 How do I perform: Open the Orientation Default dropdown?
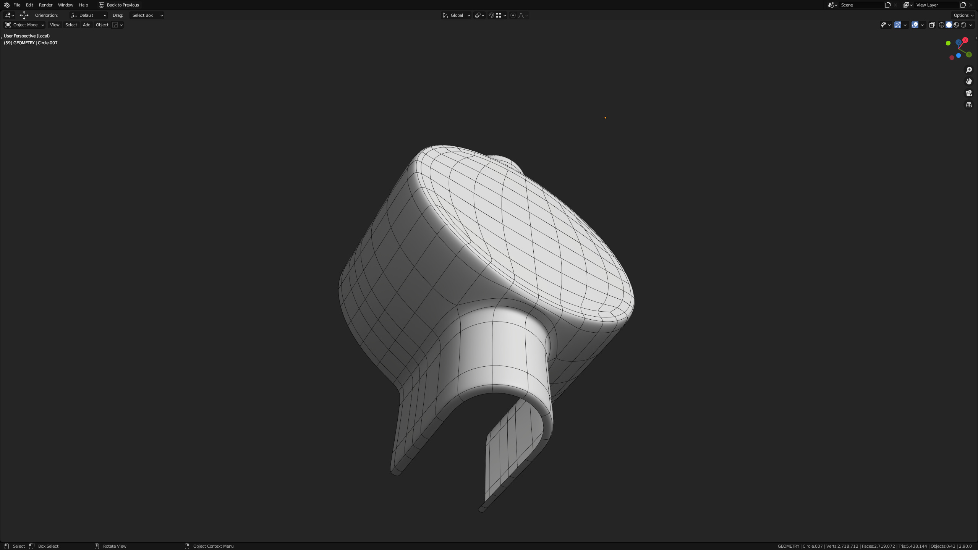pyautogui.click(x=89, y=15)
